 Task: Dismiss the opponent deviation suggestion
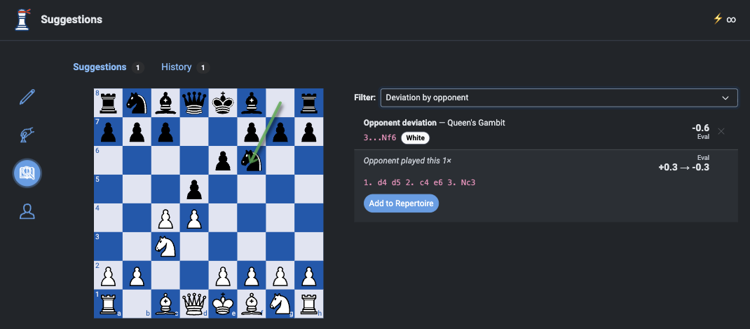click(721, 131)
